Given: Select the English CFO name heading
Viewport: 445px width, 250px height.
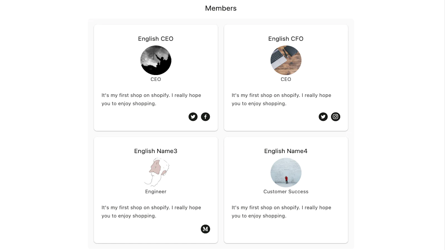Looking at the screenshot, I should (x=286, y=39).
